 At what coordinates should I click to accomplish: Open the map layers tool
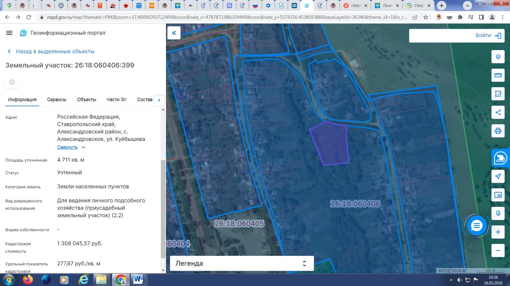[x=498, y=57]
